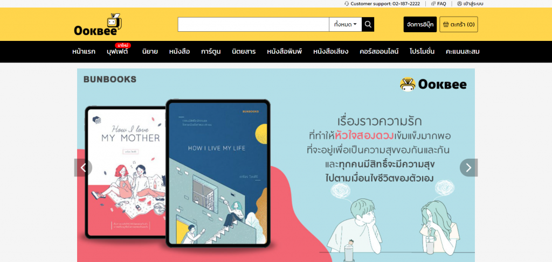Screen dimensions: 552x262
Task: Go to previous banner slide arrow
Action: (83, 167)
